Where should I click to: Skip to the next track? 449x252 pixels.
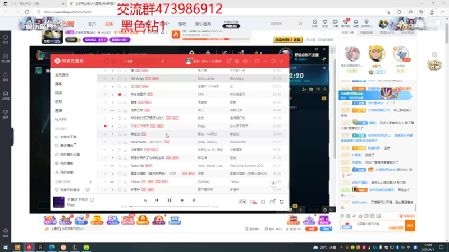point(182,200)
